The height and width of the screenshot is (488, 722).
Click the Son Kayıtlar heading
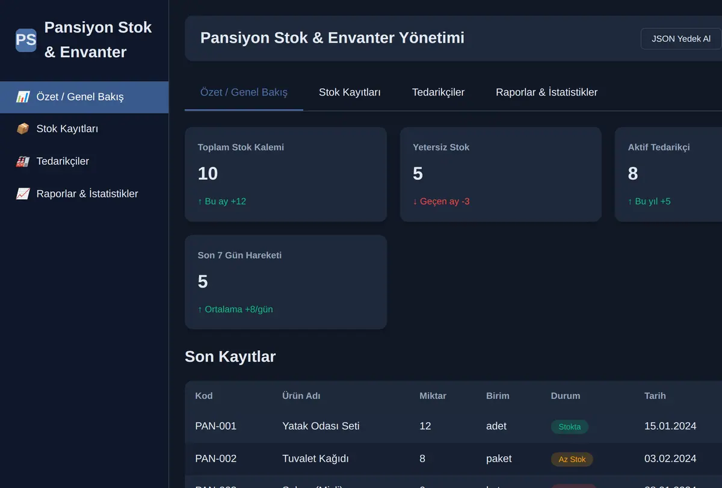click(230, 357)
